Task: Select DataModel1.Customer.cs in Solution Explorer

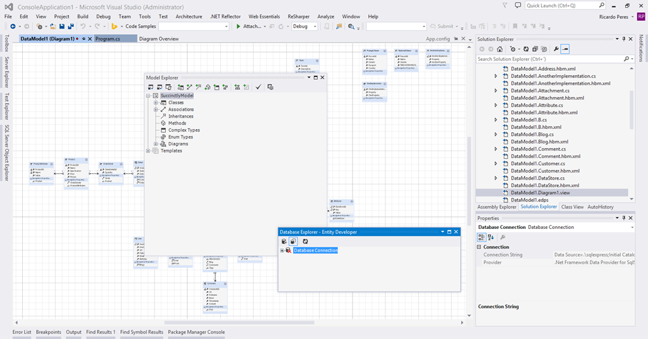Action: (x=538, y=164)
